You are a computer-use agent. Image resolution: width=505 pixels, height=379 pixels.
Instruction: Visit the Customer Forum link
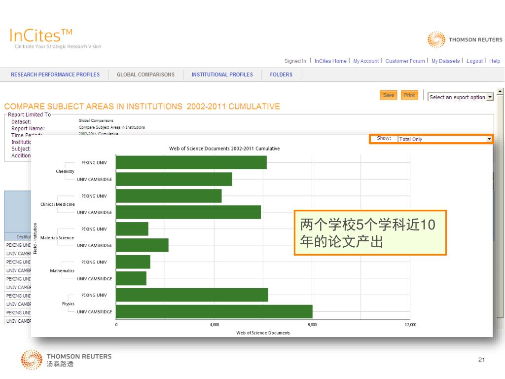pos(405,61)
